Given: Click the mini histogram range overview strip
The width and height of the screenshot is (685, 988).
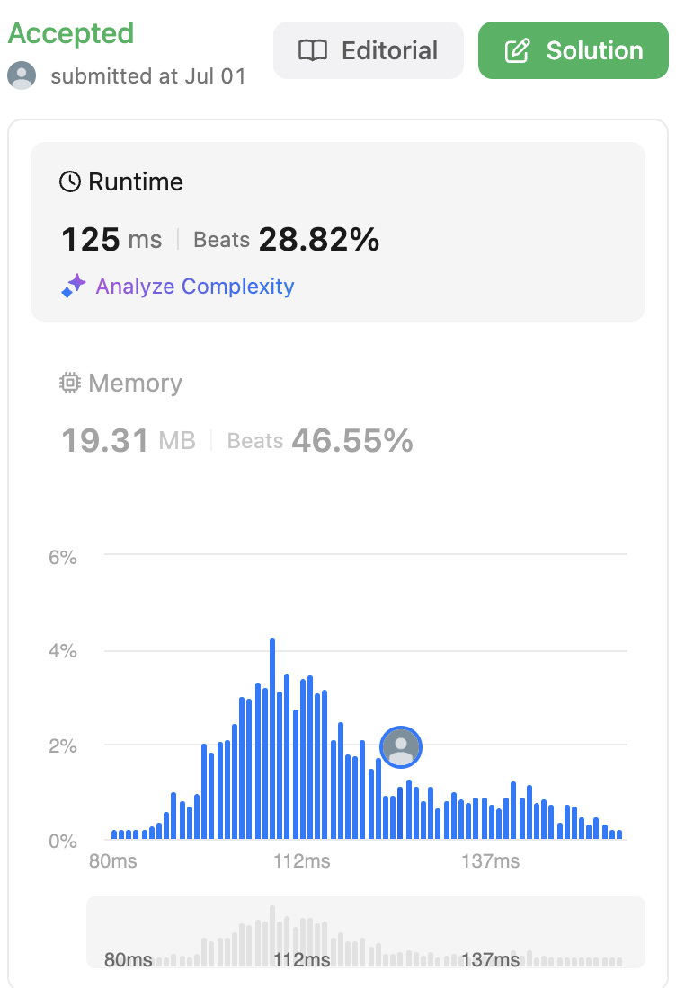Looking at the screenshot, I should coord(366,932).
